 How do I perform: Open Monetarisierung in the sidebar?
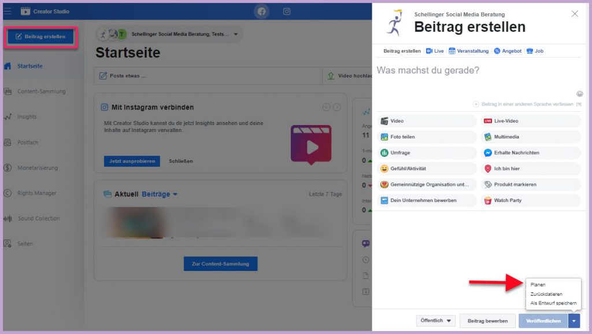37,168
